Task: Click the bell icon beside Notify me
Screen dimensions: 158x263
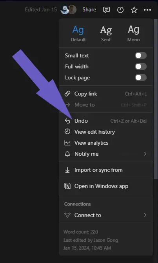Action: pos(67,154)
